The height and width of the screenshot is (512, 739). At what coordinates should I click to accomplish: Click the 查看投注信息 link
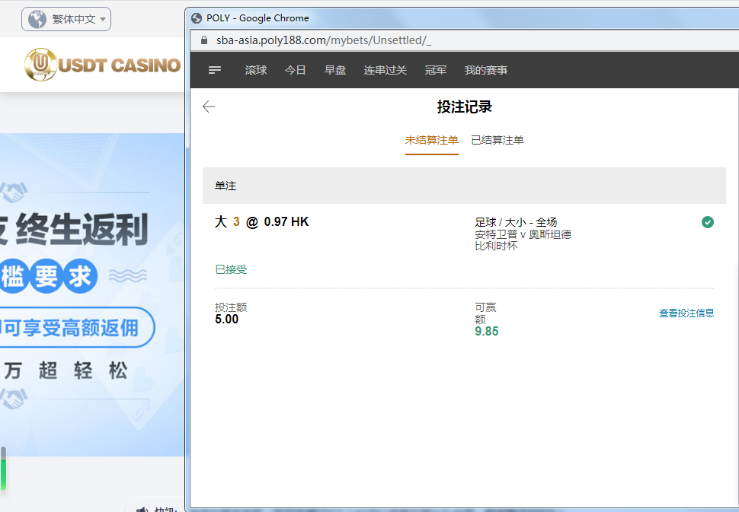(686, 313)
